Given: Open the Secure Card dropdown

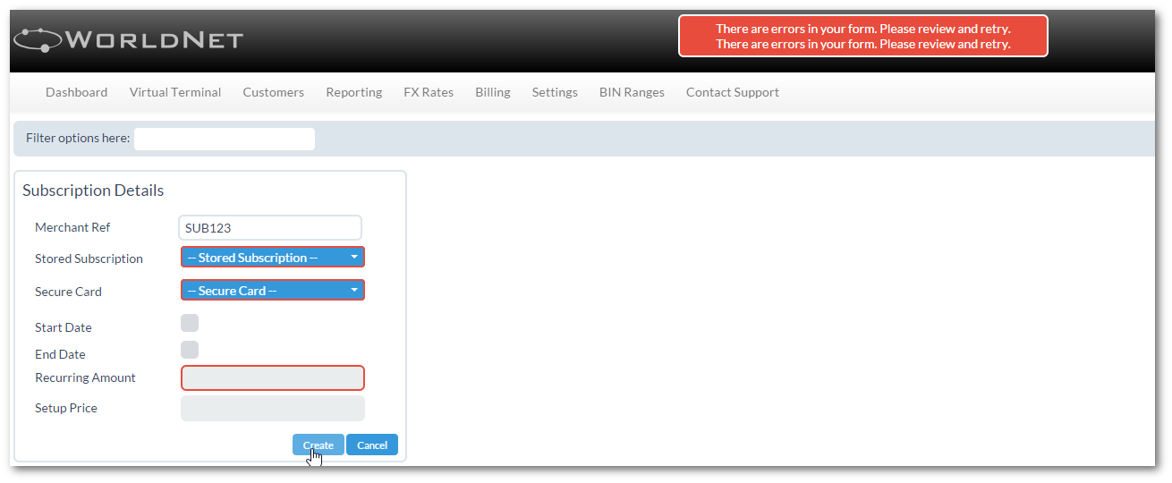Looking at the screenshot, I should coord(273,291).
